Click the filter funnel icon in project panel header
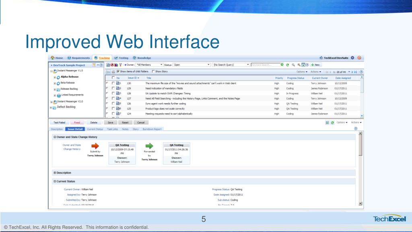The height and width of the screenshot is (232, 412). [x=94, y=65]
